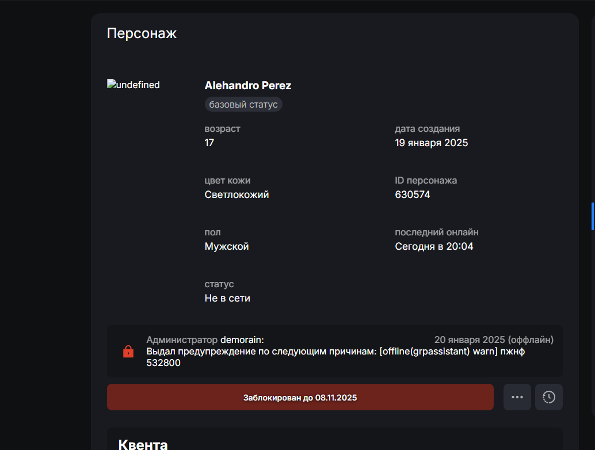Click the status value 'Не в сети'
Viewport: 595px width, 450px height.
click(x=227, y=298)
